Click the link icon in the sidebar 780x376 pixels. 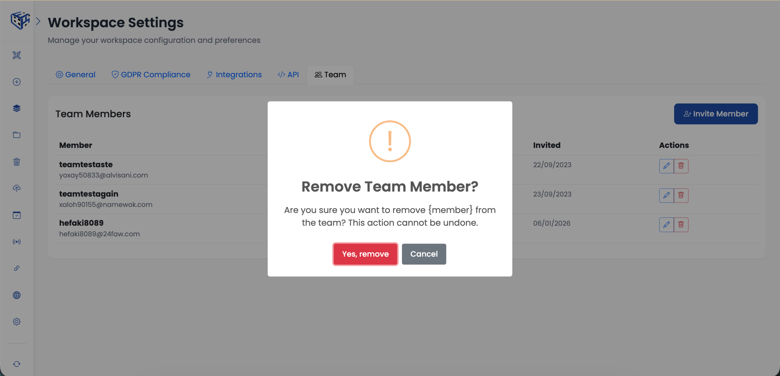[17, 268]
